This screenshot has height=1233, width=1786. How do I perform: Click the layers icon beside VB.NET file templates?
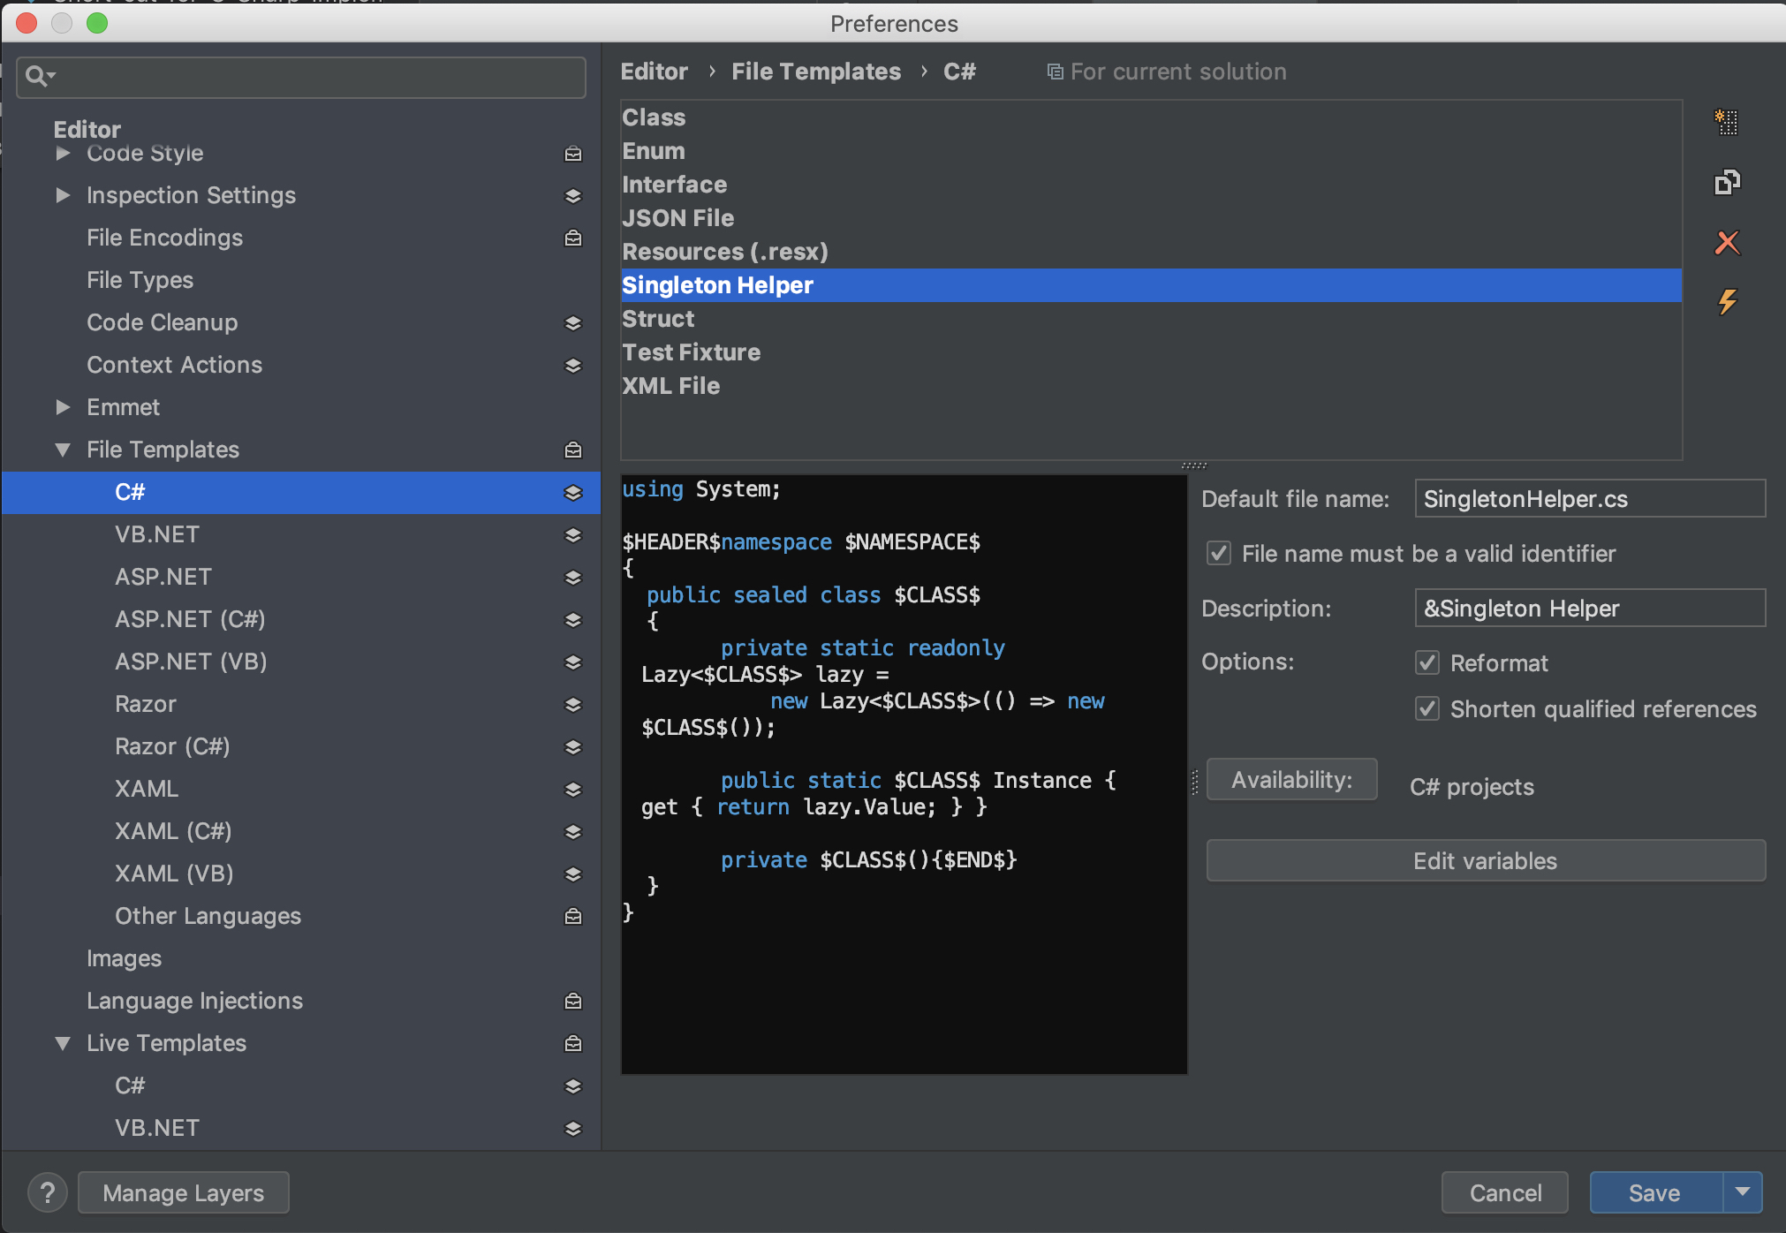tap(573, 535)
